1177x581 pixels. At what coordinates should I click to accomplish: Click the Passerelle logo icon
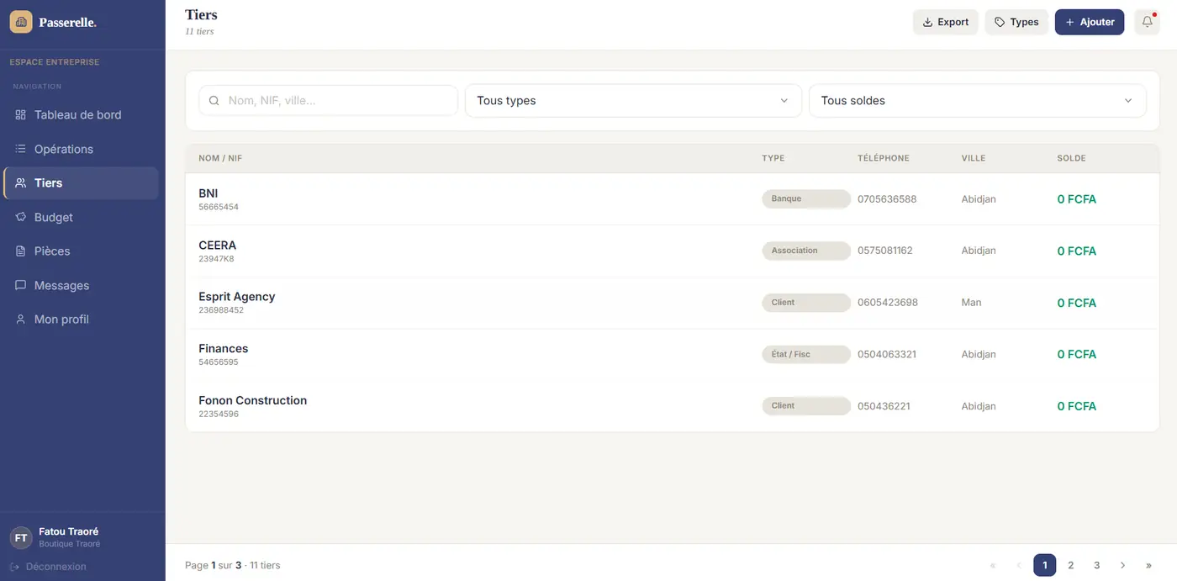[x=21, y=22]
